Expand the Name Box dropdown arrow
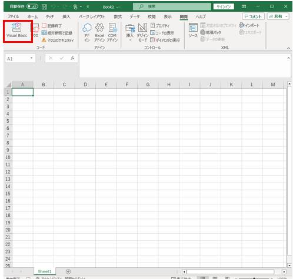293x279 pixels. 31,58
